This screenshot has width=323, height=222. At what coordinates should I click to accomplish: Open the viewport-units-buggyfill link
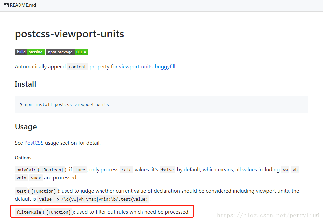[x=147, y=66]
